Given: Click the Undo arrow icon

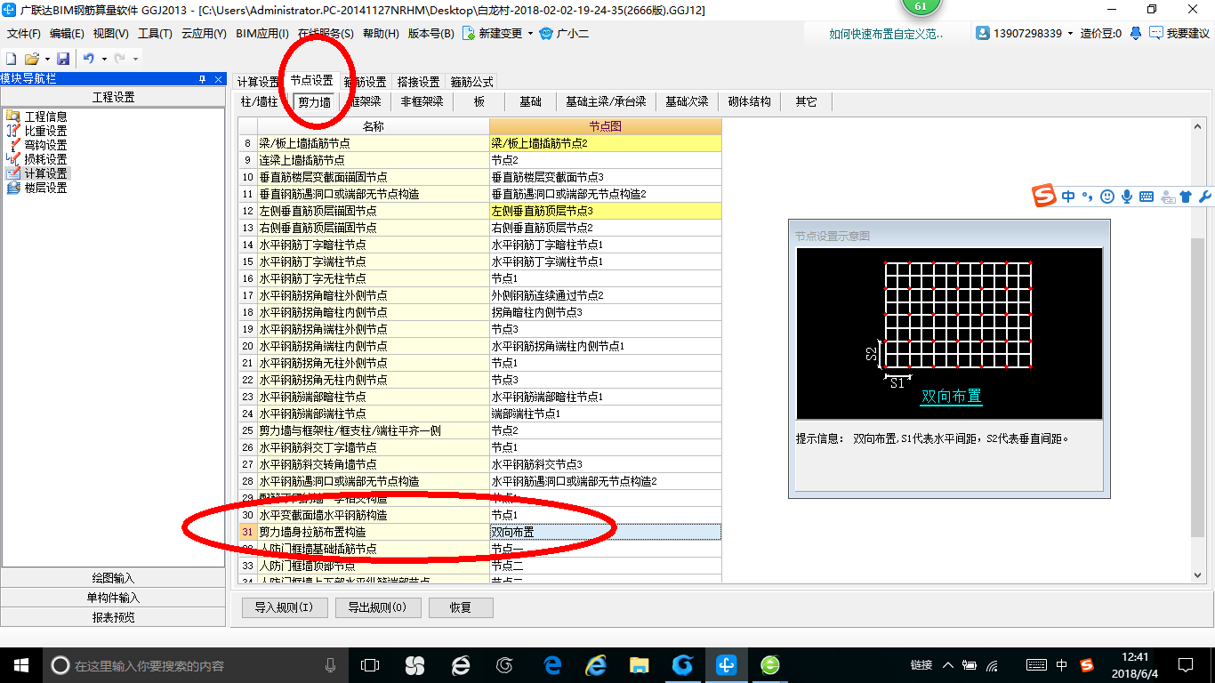Looking at the screenshot, I should tap(89, 59).
